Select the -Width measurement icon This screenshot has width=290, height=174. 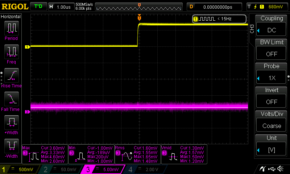(x=11, y=146)
